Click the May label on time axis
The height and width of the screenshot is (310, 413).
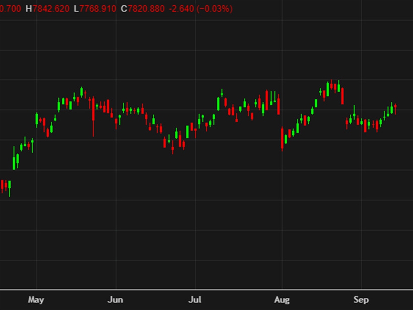click(x=36, y=300)
